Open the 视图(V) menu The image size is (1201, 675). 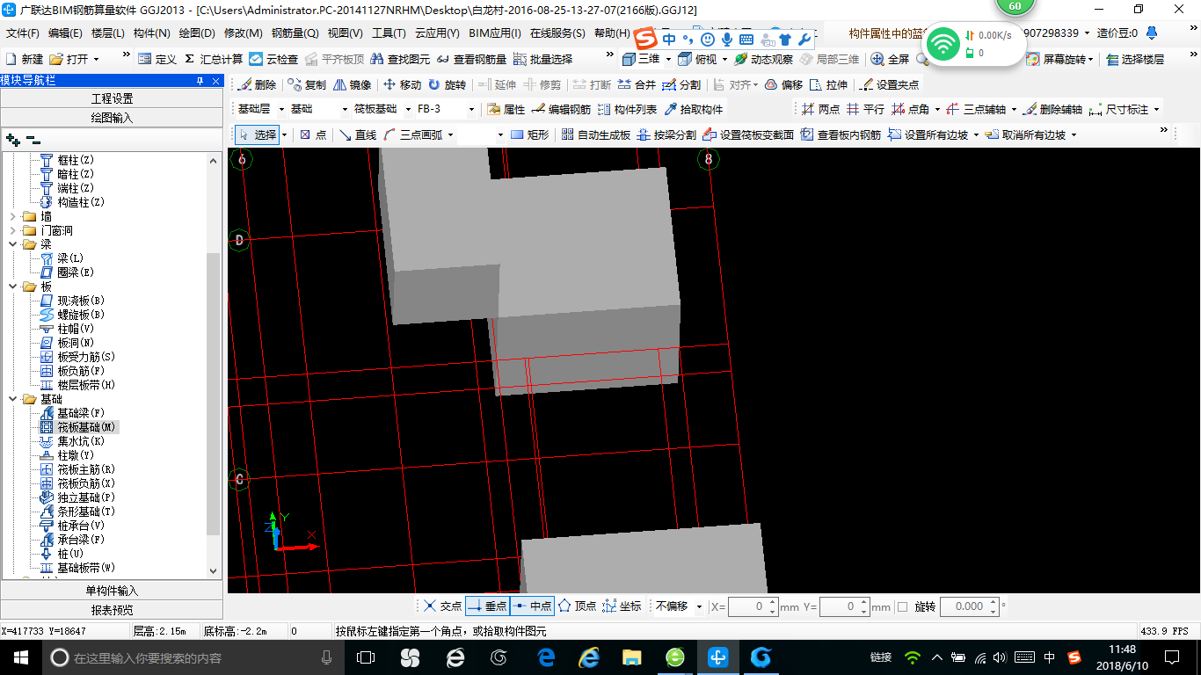point(345,33)
